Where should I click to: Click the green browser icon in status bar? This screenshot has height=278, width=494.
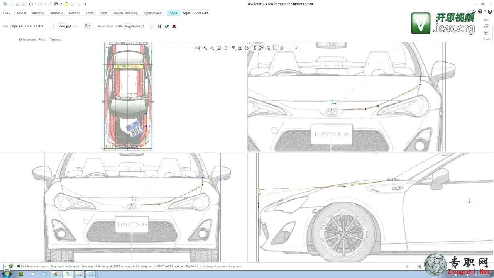click(x=11, y=266)
